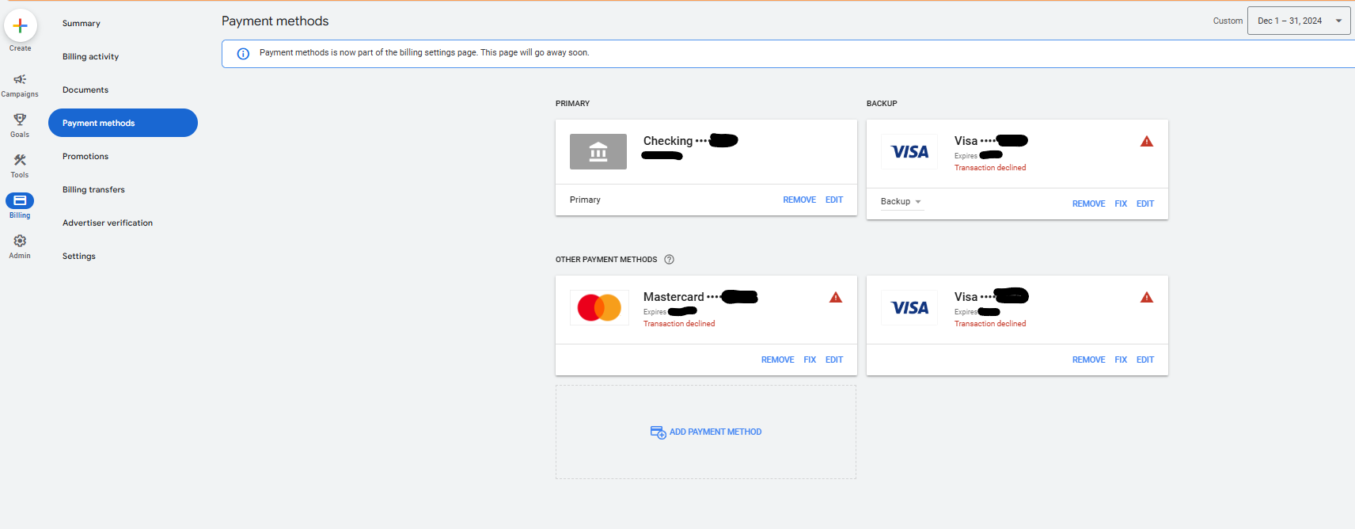Click Add Payment Method

[x=706, y=432]
